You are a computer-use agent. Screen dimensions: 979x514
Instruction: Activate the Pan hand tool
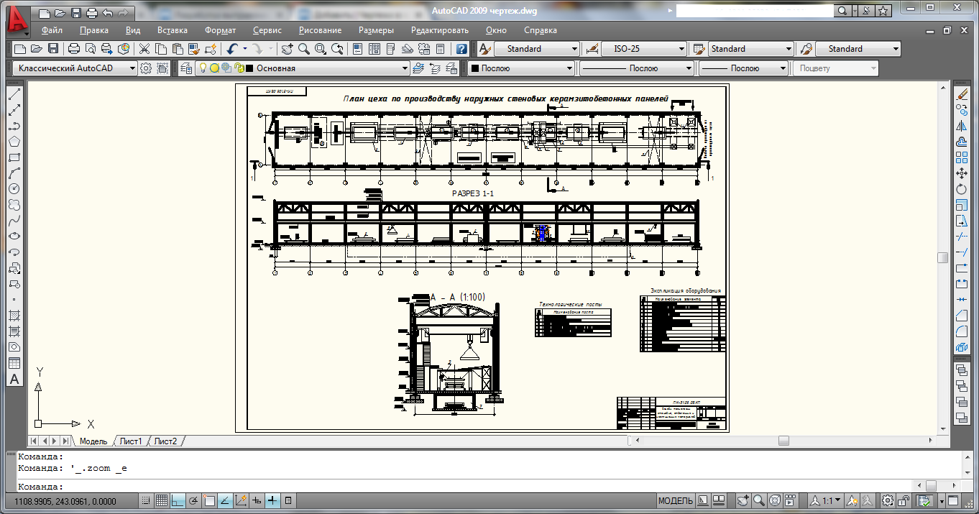[288, 49]
